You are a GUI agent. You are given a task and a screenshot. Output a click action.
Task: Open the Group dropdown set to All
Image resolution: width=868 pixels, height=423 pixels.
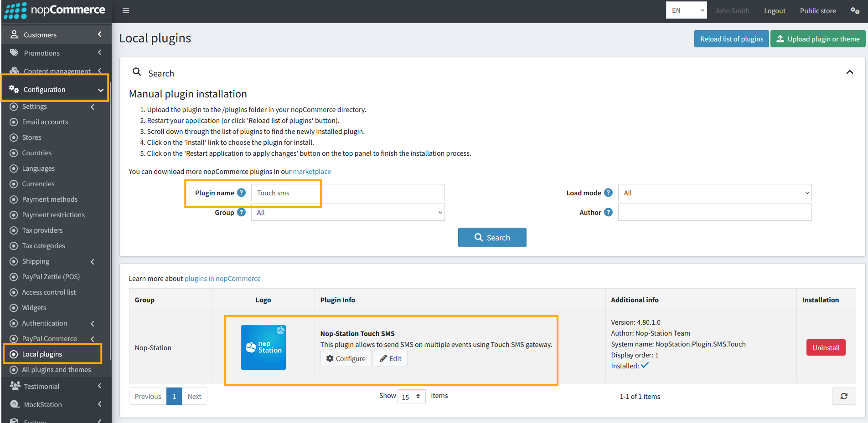[348, 212]
